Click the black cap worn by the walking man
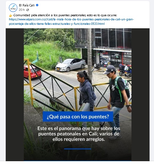Image resolution: width=154 pixels, height=165 pixels. (x=110, y=70)
